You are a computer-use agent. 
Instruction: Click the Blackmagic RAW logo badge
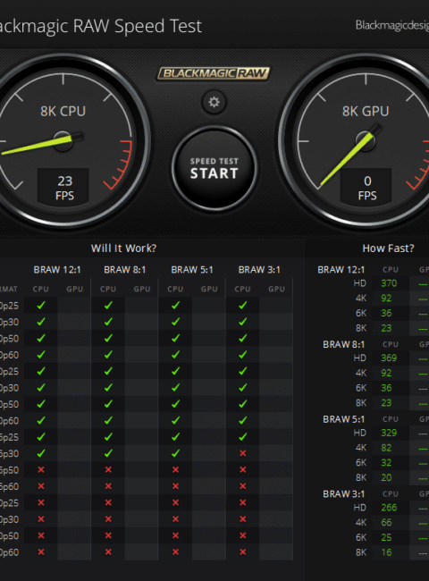point(214,73)
